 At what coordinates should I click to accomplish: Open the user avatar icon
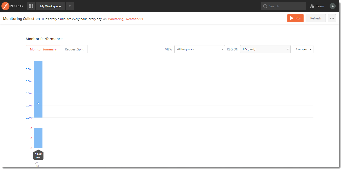(333, 6)
